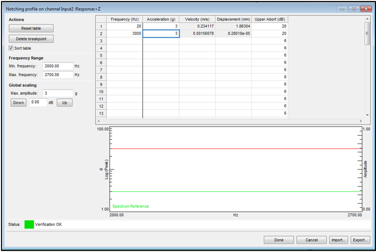376x252 pixels.
Task: Toggle the Sort table checkbox
Action: [11, 48]
